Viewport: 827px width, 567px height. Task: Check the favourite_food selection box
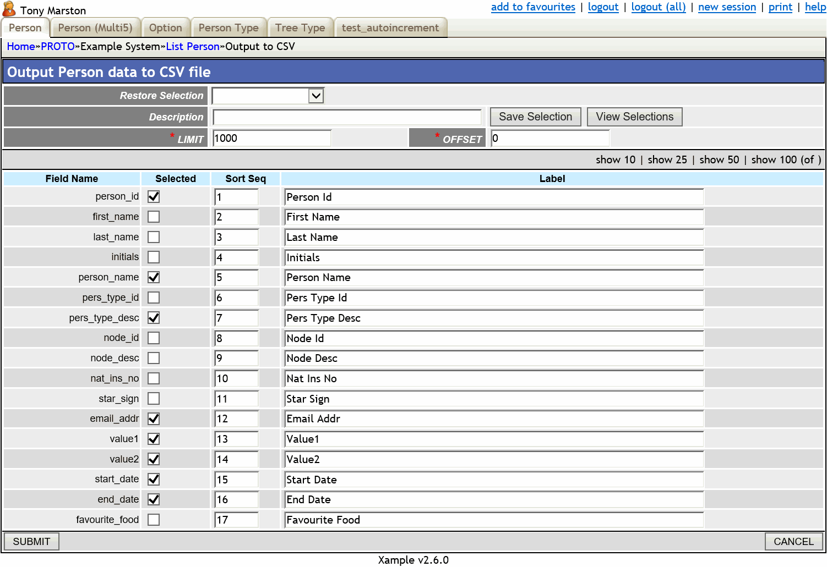point(153,519)
